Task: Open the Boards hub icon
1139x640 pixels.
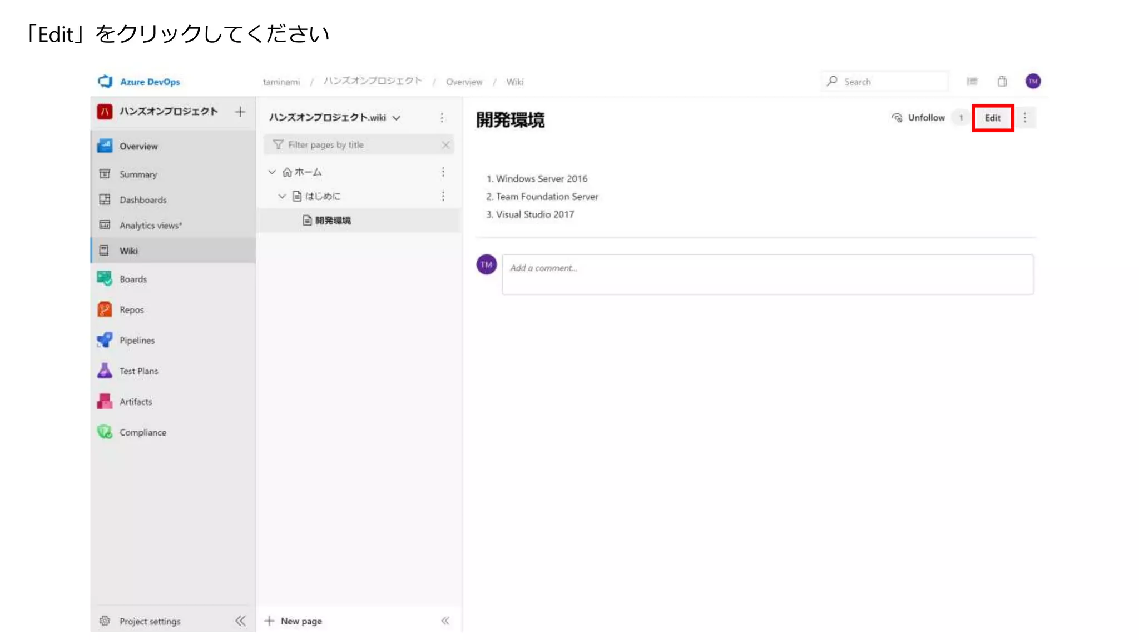Action: point(105,278)
